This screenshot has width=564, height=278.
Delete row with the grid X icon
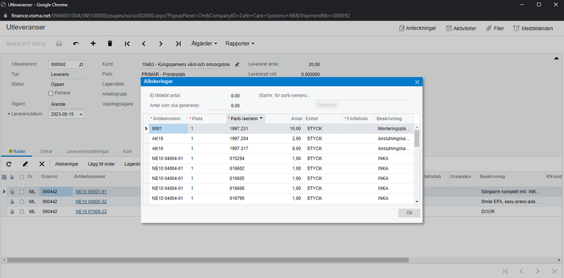coord(42,164)
